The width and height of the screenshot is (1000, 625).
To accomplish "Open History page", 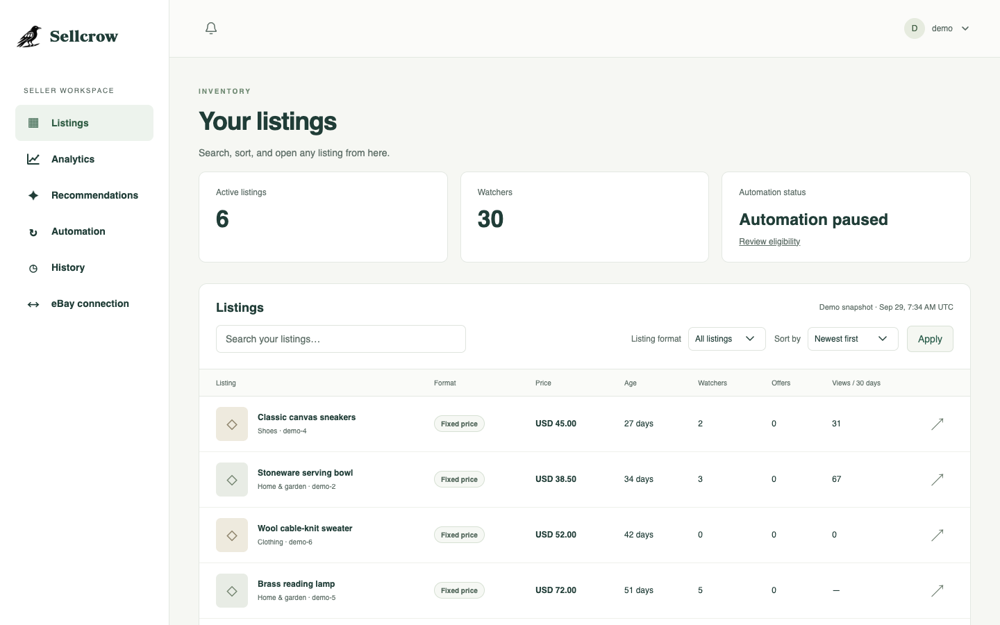I will coord(84,267).
